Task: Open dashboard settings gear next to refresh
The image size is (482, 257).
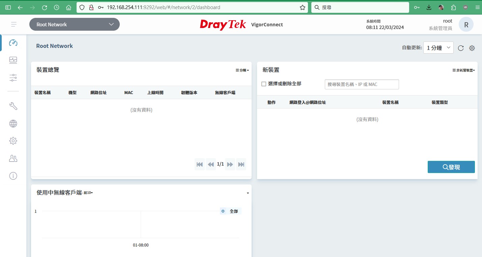Action: (x=472, y=48)
